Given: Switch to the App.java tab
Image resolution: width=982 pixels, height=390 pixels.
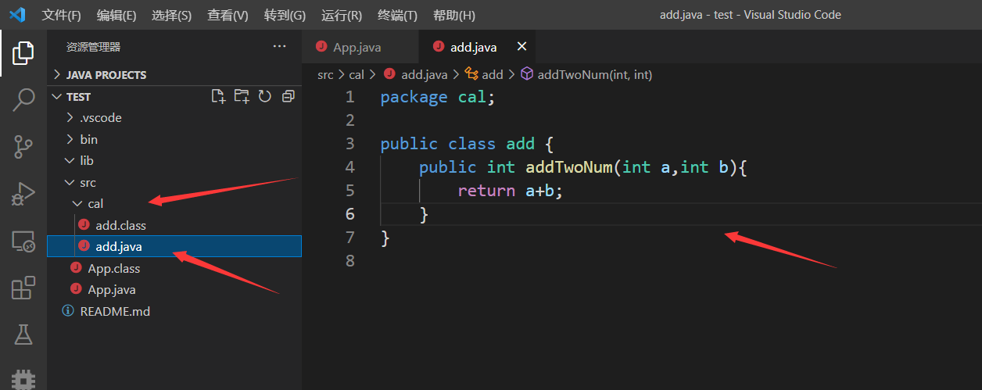Looking at the screenshot, I should tap(357, 47).
